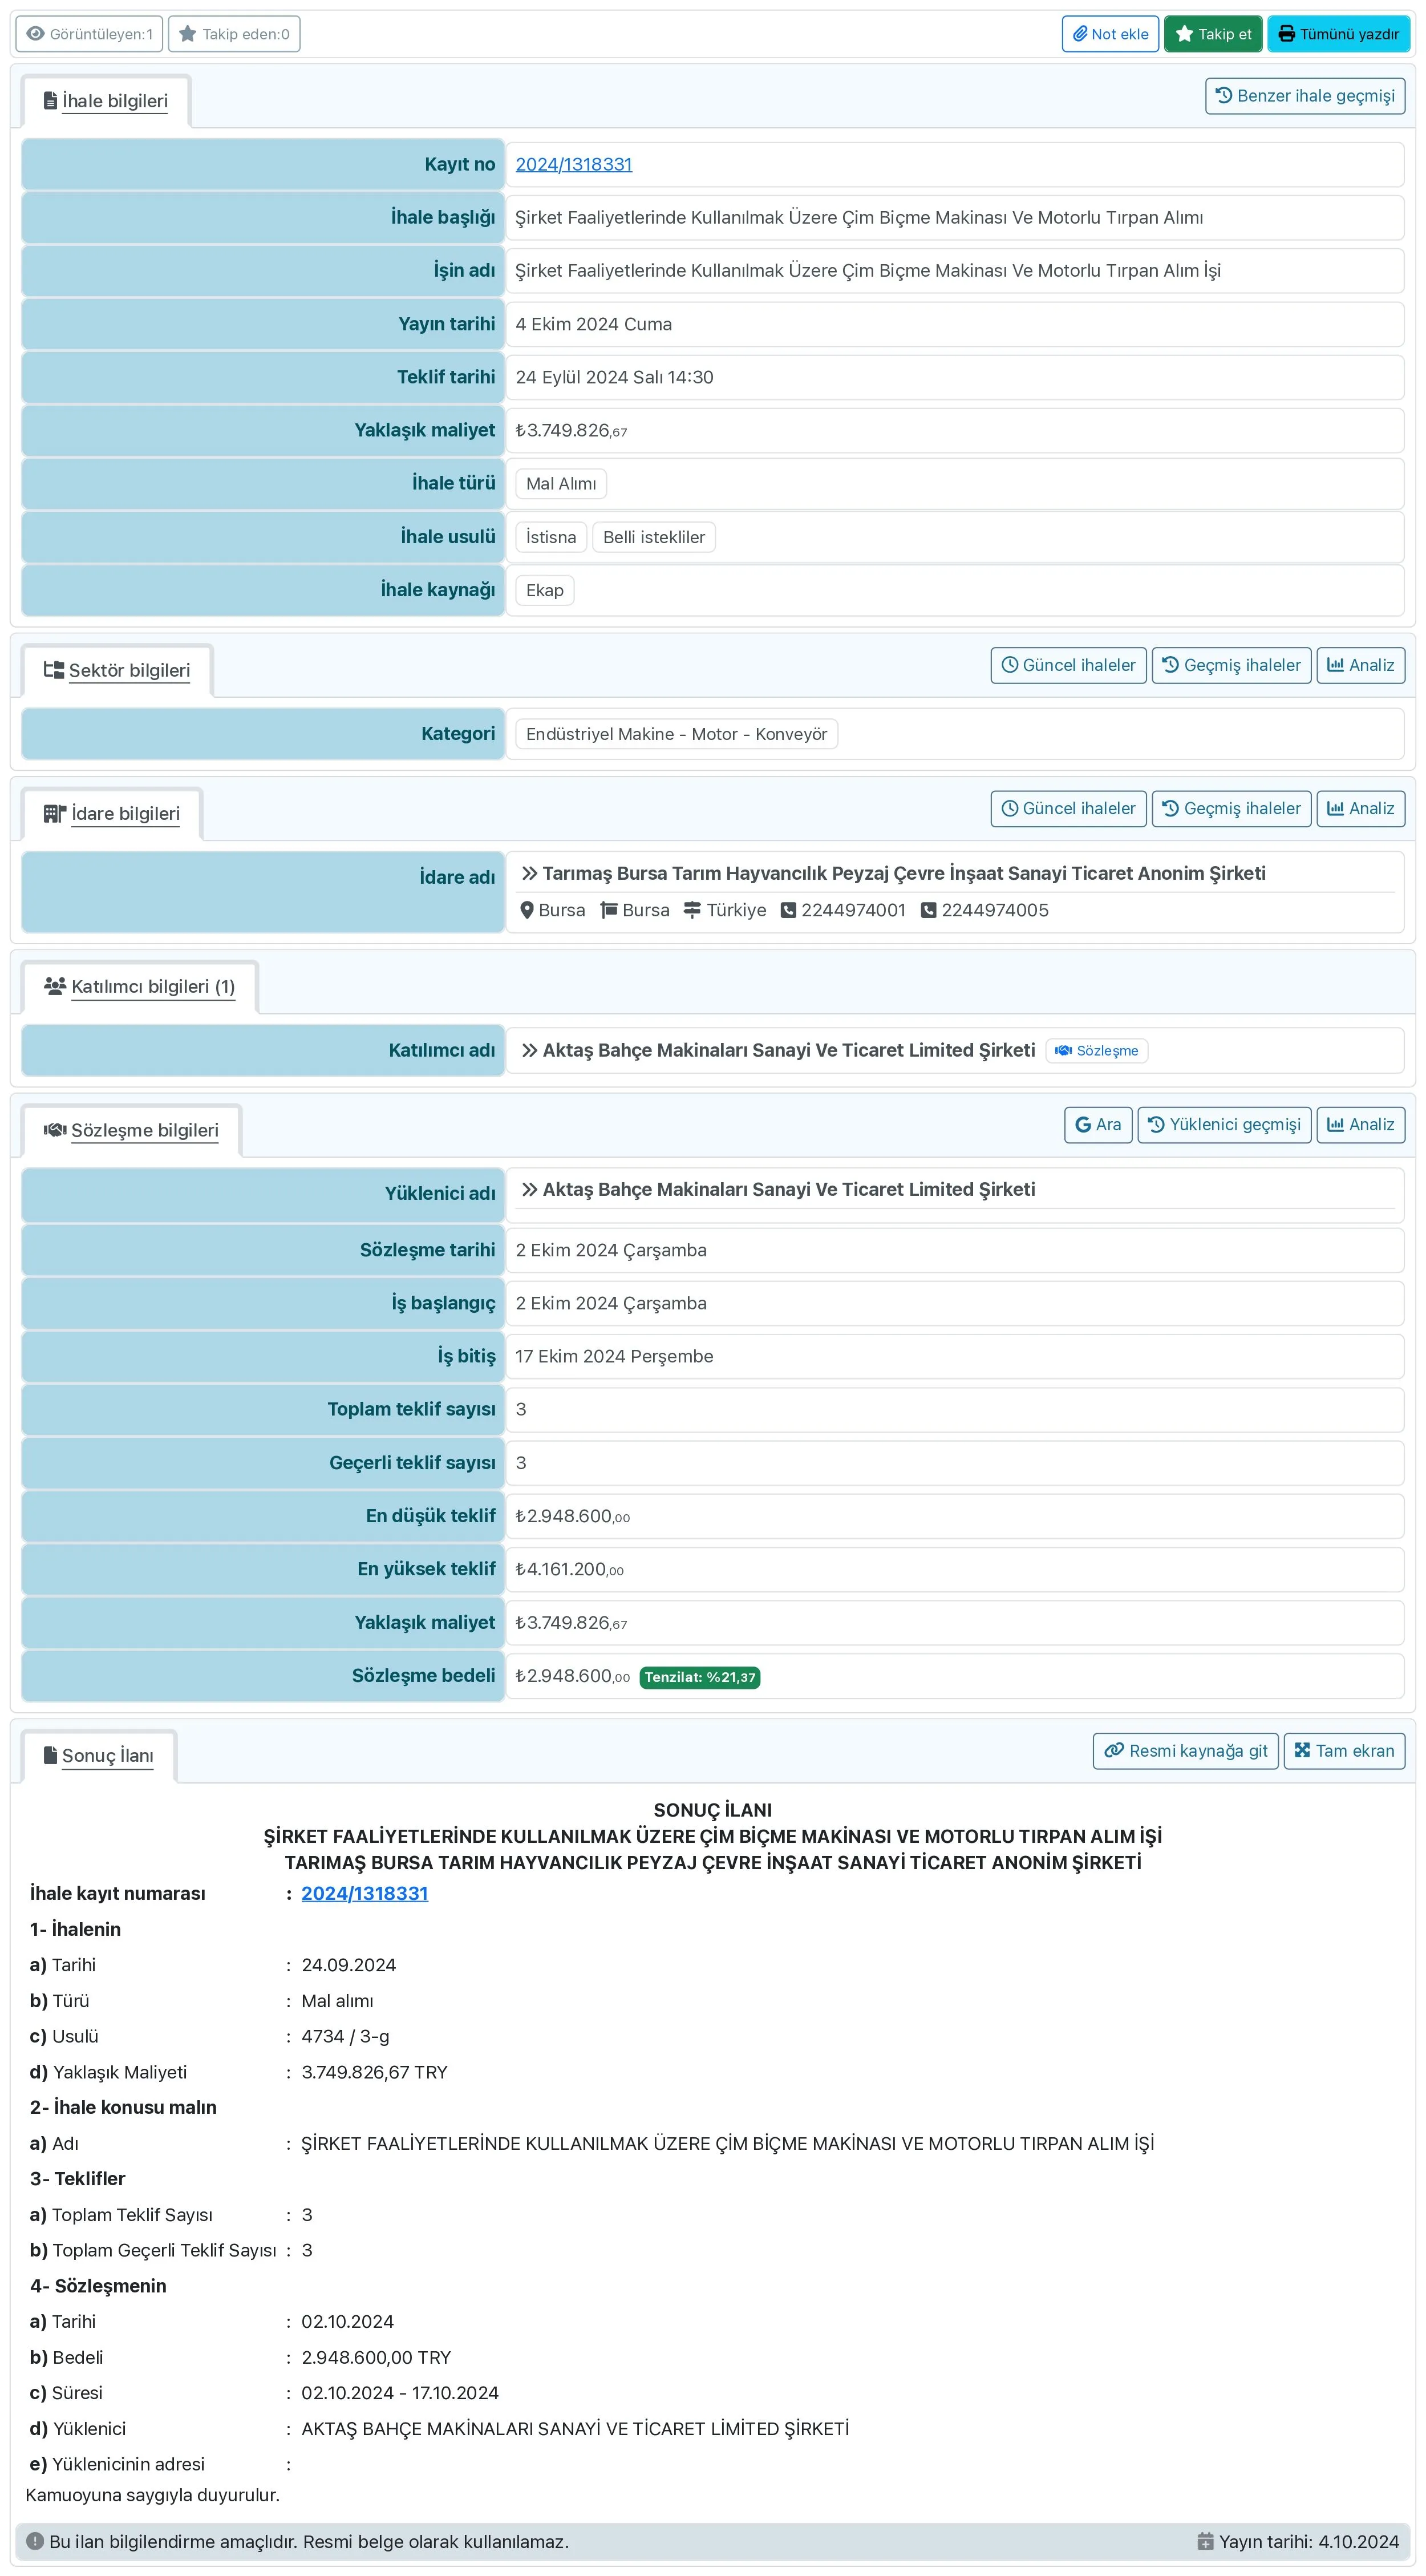This screenshot has width=1426, height=2576.
Task: Open Yüklenici geçmişi
Action: click(1224, 1124)
